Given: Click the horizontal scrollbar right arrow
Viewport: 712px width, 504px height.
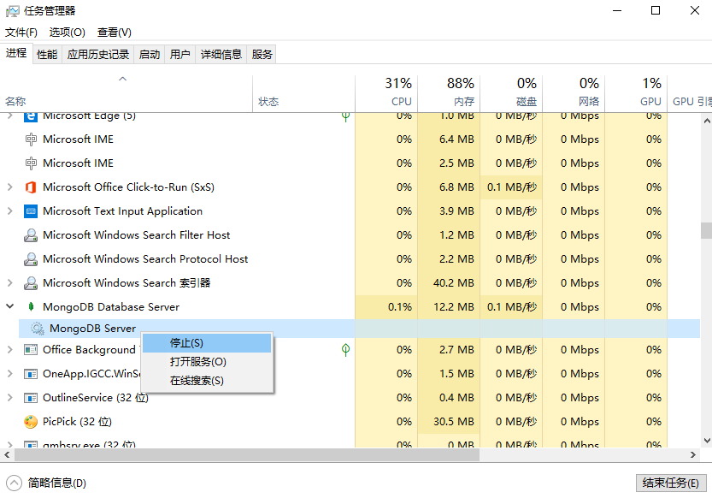Looking at the screenshot, I should [x=693, y=454].
